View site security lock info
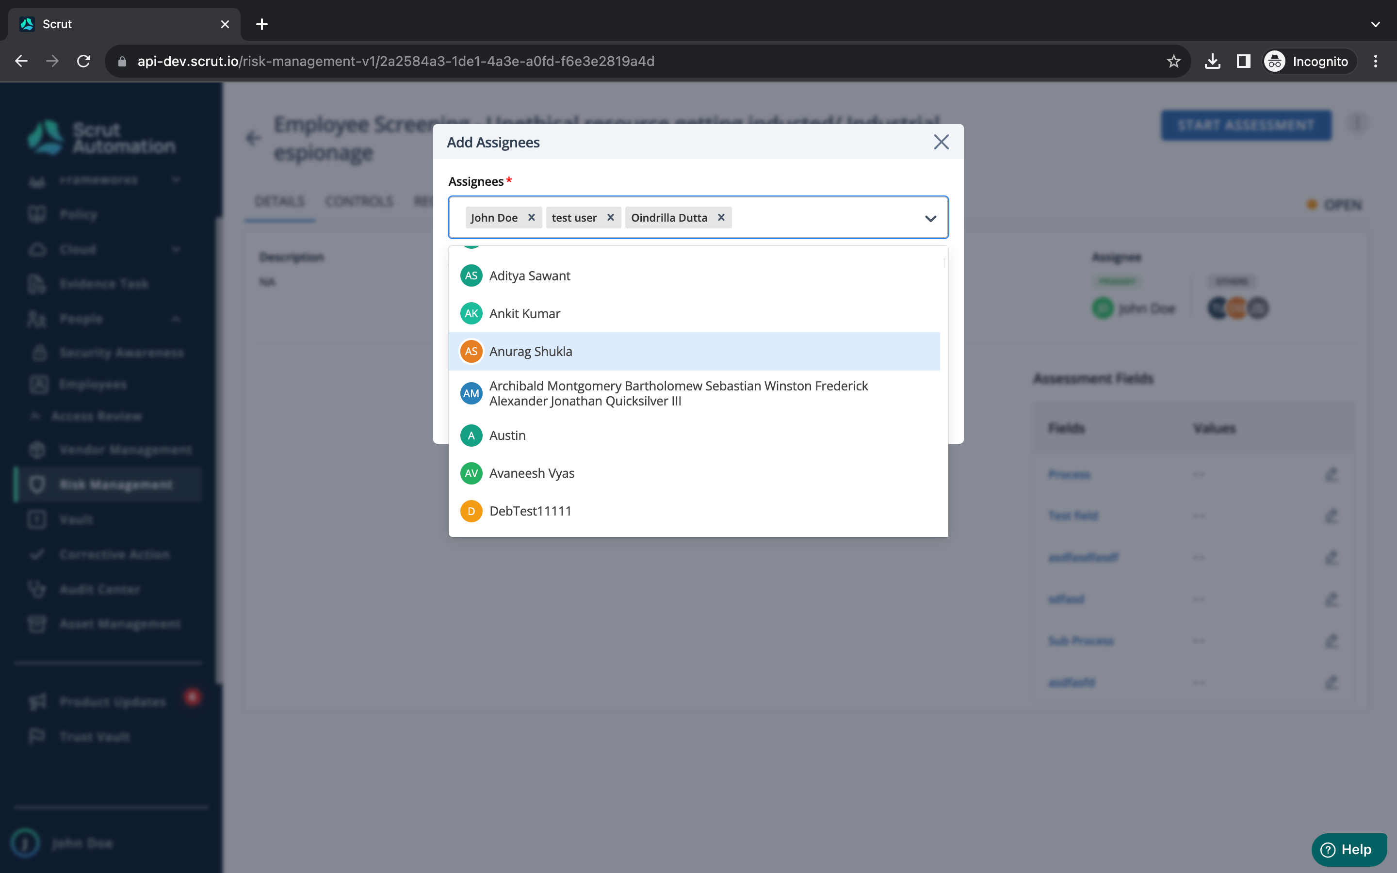1397x873 pixels. 122,61
